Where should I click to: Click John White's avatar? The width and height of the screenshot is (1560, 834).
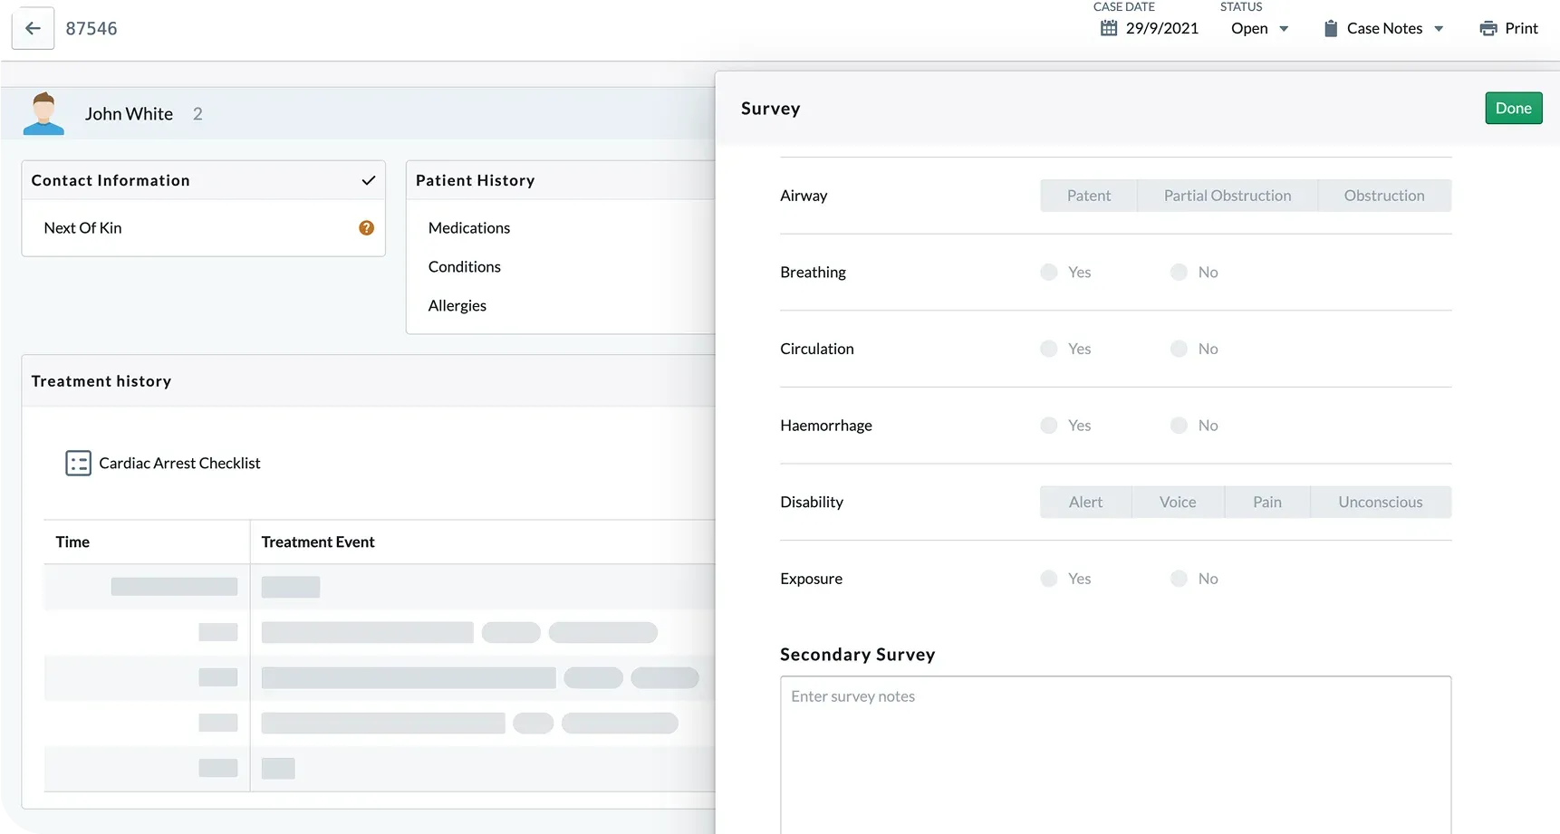click(43, 113)
